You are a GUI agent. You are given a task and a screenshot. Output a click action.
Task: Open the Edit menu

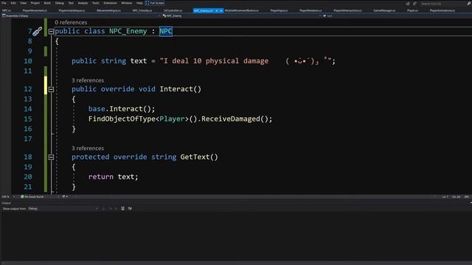(x=13, y=3)
